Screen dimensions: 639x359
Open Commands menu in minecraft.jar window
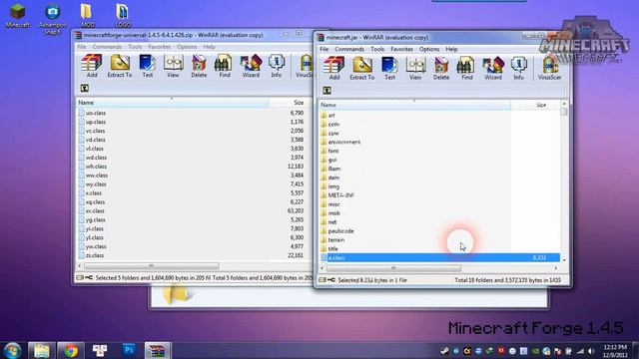coord(349,49)
